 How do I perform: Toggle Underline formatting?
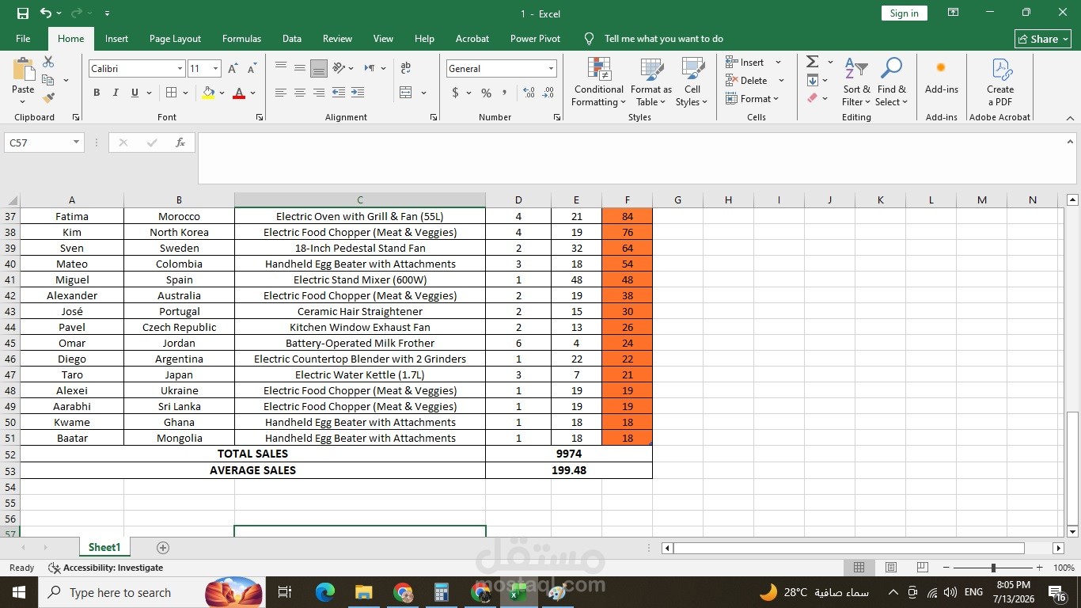click(x=135, y=93)
